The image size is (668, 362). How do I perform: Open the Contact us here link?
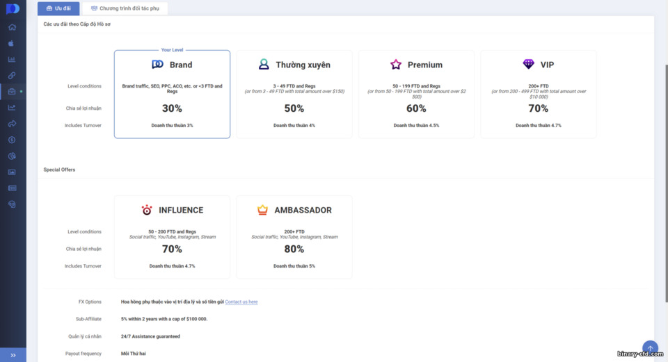[x=241, y=302]
